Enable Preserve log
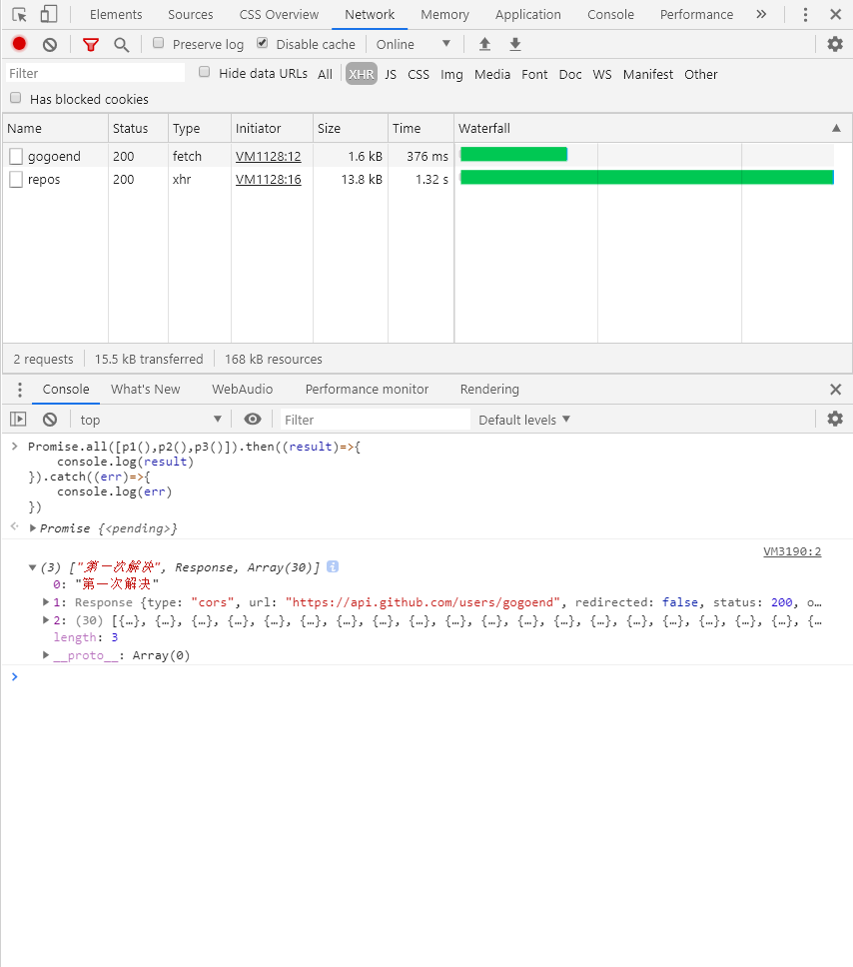Viewport: 853px width, 967px height. tap(158, 44)
